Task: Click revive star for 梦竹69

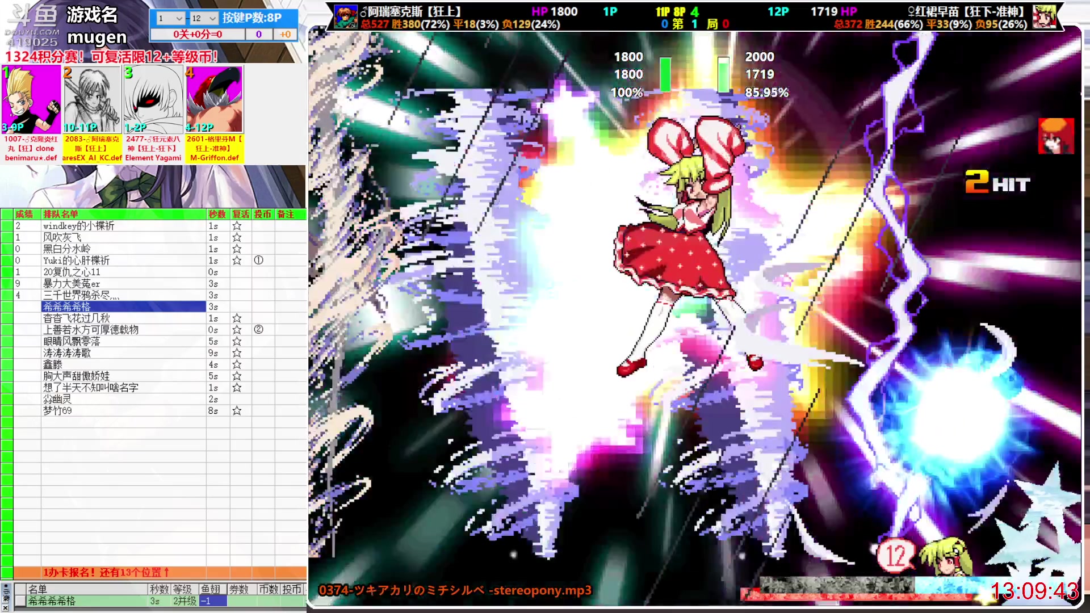Action: coord(237,410)
